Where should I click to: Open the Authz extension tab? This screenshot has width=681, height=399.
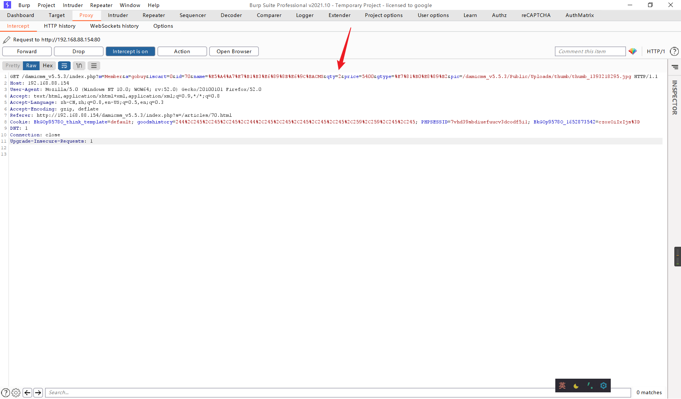coord(499,15)
